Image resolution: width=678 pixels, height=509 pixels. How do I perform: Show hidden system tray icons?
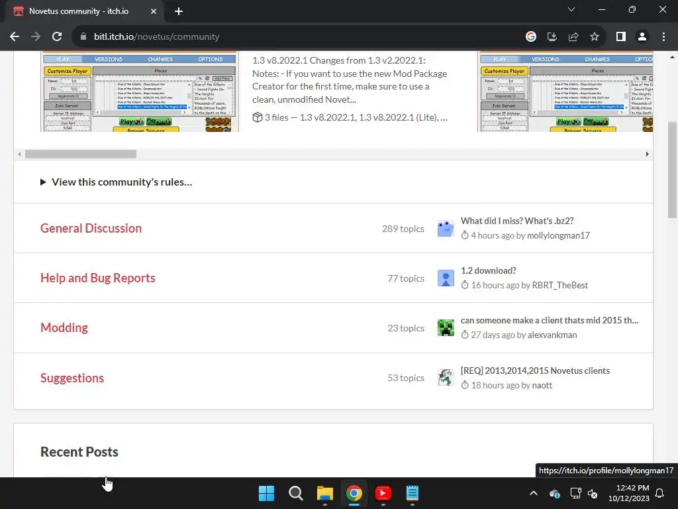coord(534,493)
